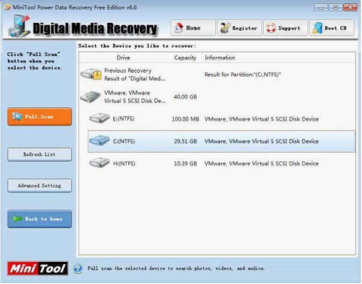Click the Digital Media Recovery logo icon
Image resolution: width=362 pixels, height=284 pixels.
click(x=19, y=26)
